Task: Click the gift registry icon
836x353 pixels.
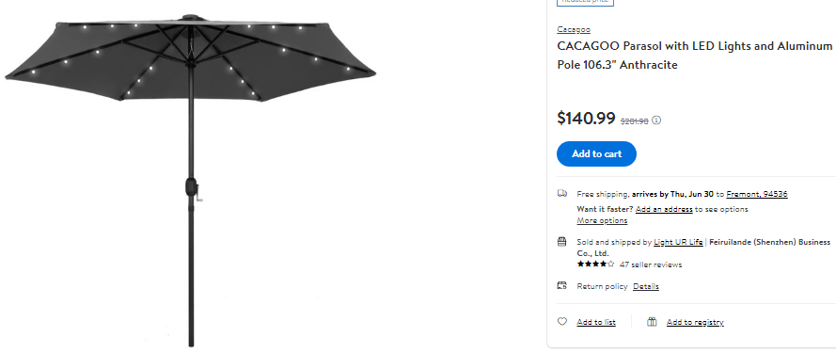Action: point(652,322)
